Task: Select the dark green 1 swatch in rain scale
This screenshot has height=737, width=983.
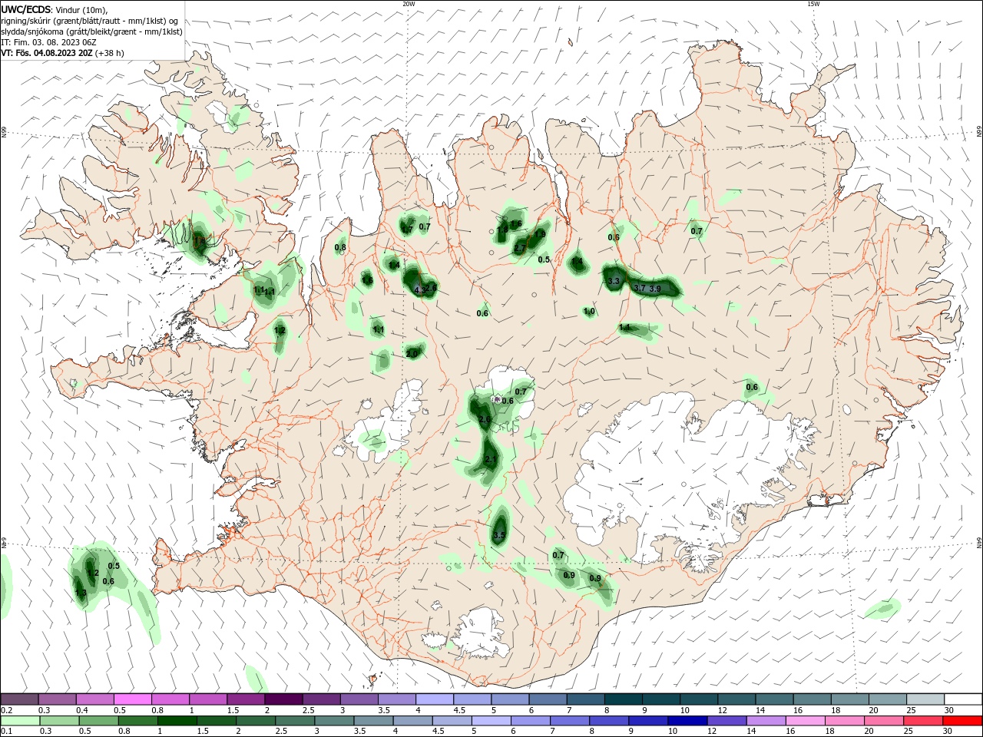Action: tap(177, 721)
